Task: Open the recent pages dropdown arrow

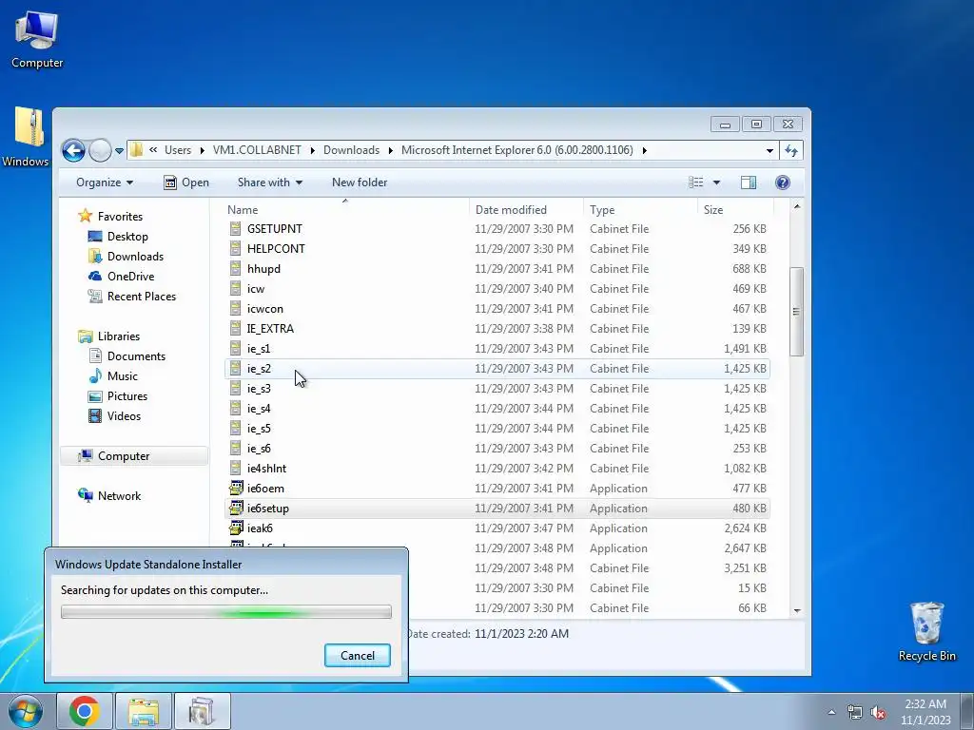Action: [119, 151]
